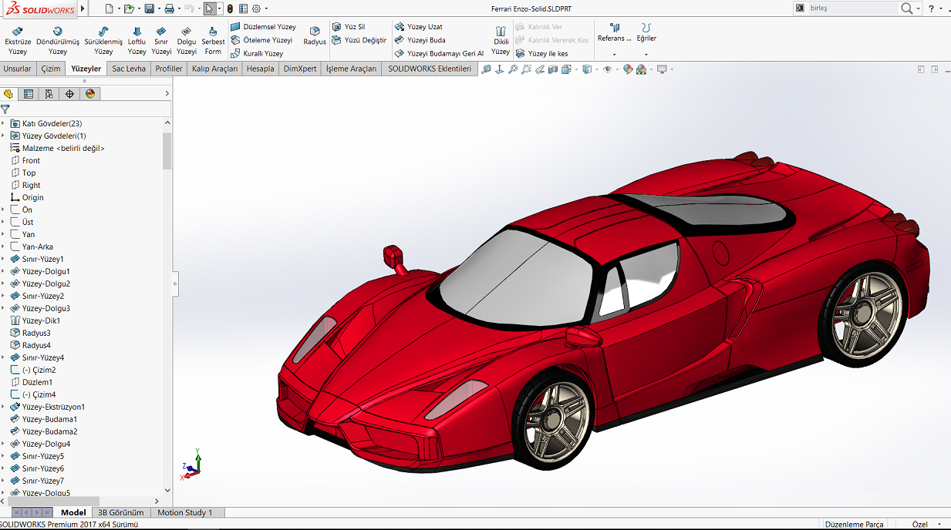Select the Ekstrüze Yüzey surface tool
951x530 pixels.
pyautogui.click(x=17, y=41)
